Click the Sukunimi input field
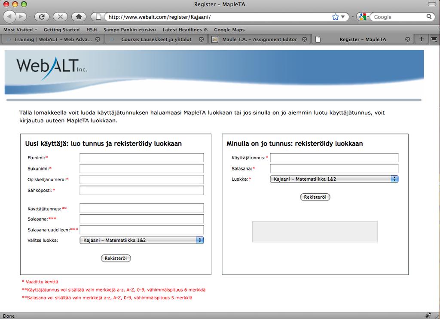This screenshot has height=319, width=440. pos(142,168)
